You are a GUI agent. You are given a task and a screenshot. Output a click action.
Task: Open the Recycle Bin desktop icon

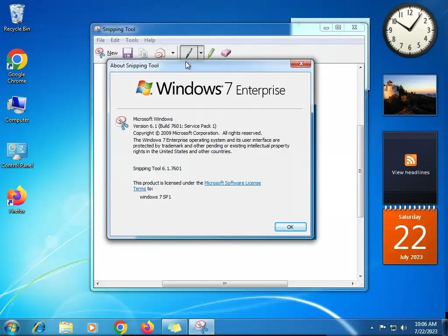(x=17, y=17)
